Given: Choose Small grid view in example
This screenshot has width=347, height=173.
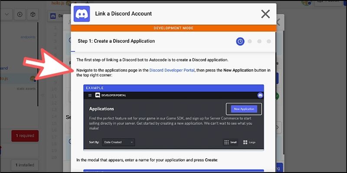Looking at the screenshot, I should click(230, 142).
